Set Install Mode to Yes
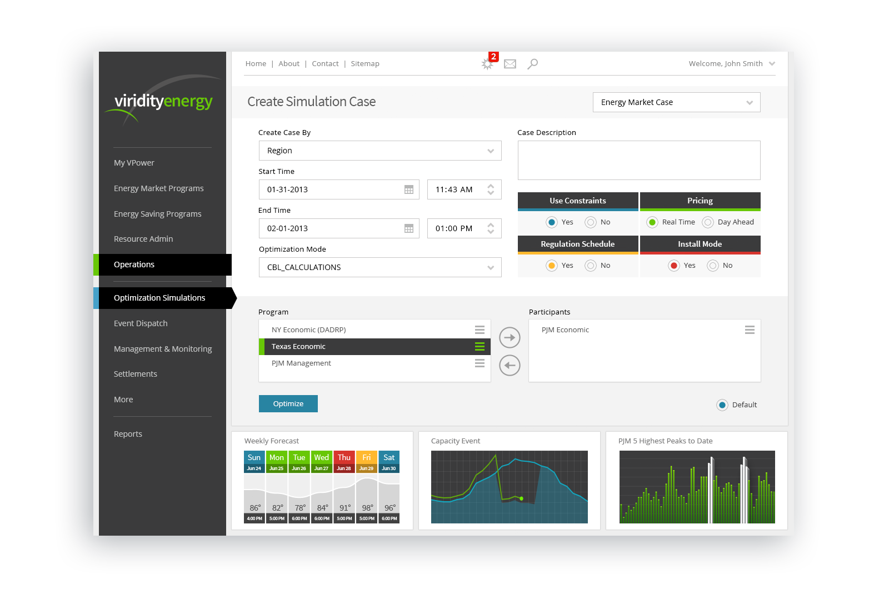This screenshot has width=889, height=589. click(674, 266)
